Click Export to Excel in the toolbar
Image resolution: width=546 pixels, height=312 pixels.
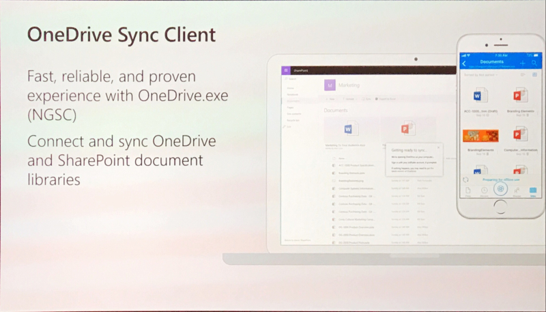[385, 99]
